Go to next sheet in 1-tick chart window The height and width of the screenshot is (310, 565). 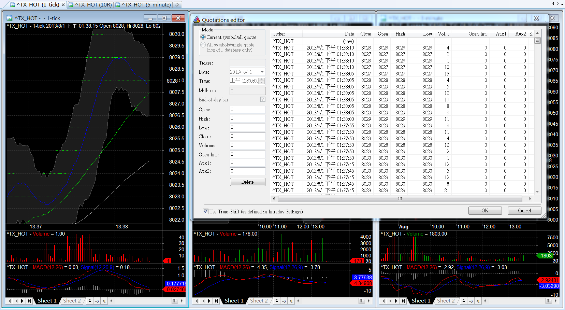tap(23, 301)
